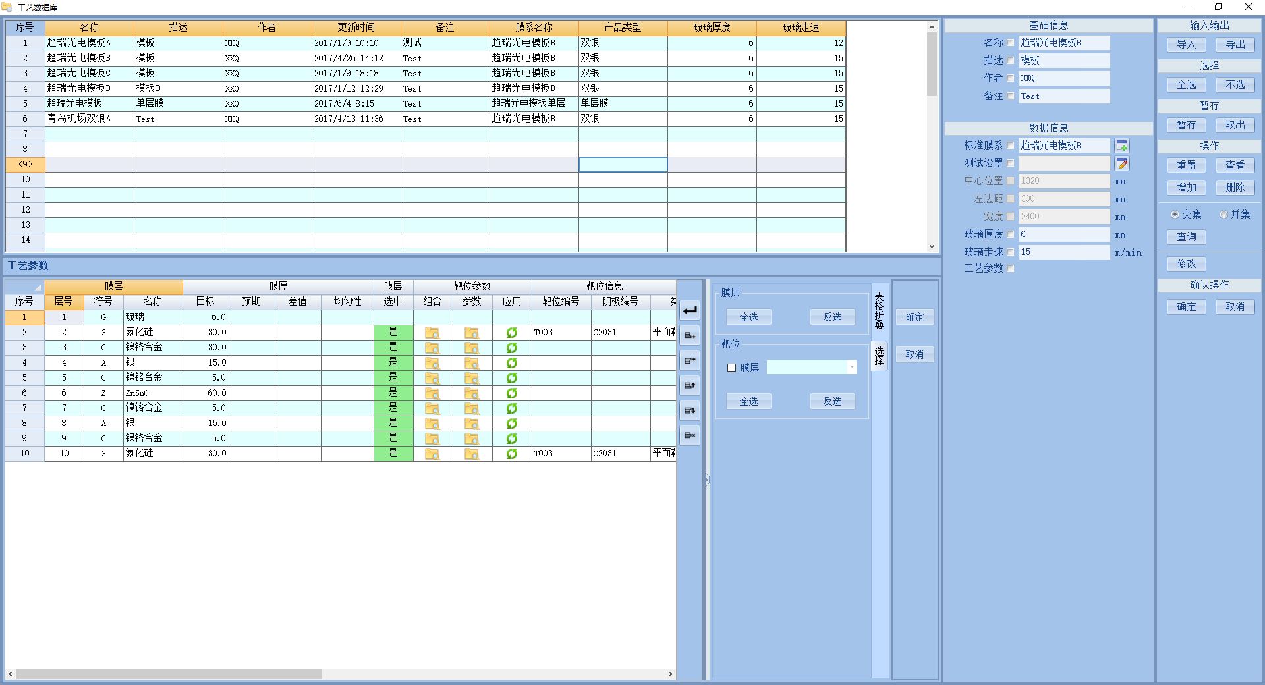This screenshot has width=1265, height=685.
Task: Click the green apply icon in 氮化硅 layer 2 row
Action: point(511,333)
